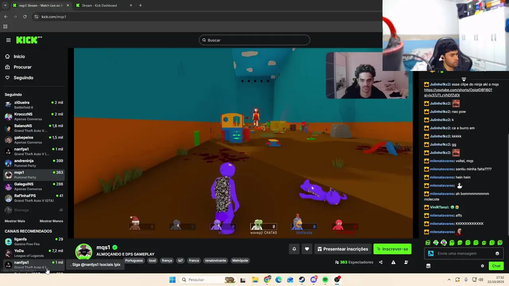The image size is (509, 286).
Task: Insert the first green emote in chat quick bar
Action: [428, 243]
